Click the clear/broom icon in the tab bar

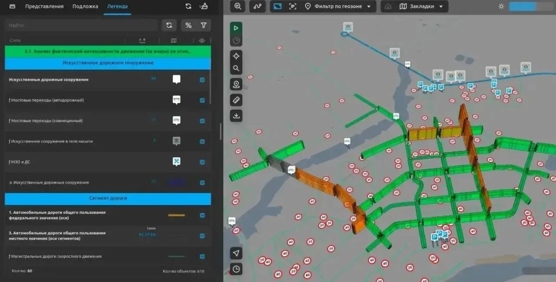[x=203, y=6]
